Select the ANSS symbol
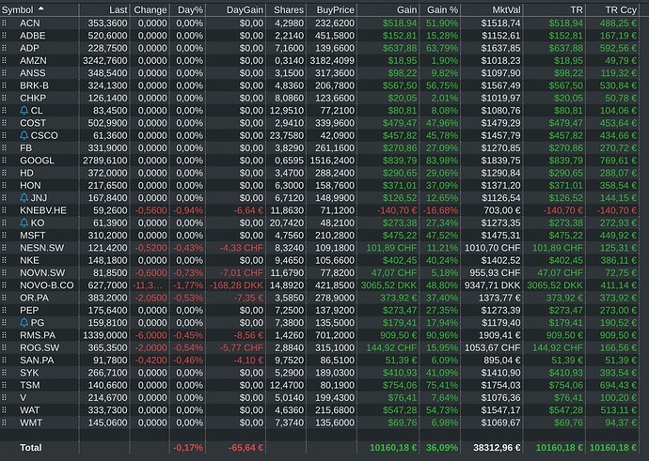This screenshot has height=461, width=649. coord(33,73)
